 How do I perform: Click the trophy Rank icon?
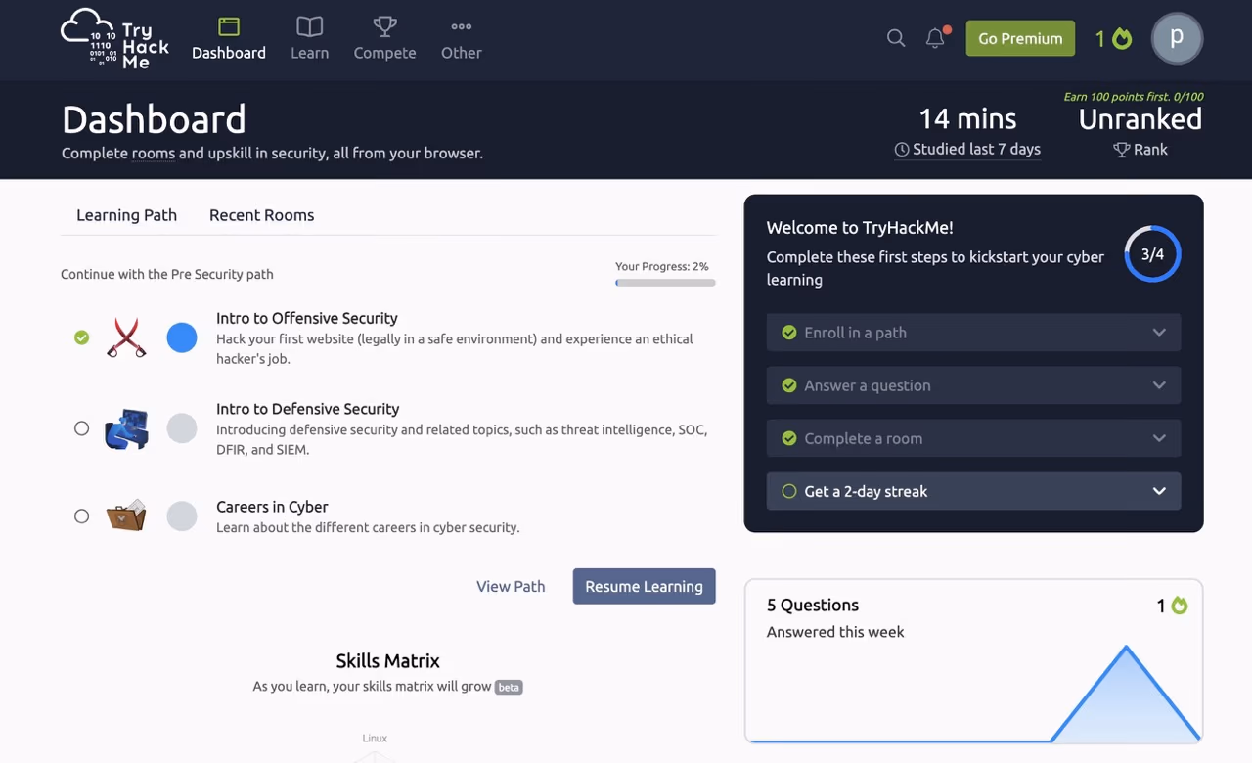pyautogui.click(x=1121, y=150)
